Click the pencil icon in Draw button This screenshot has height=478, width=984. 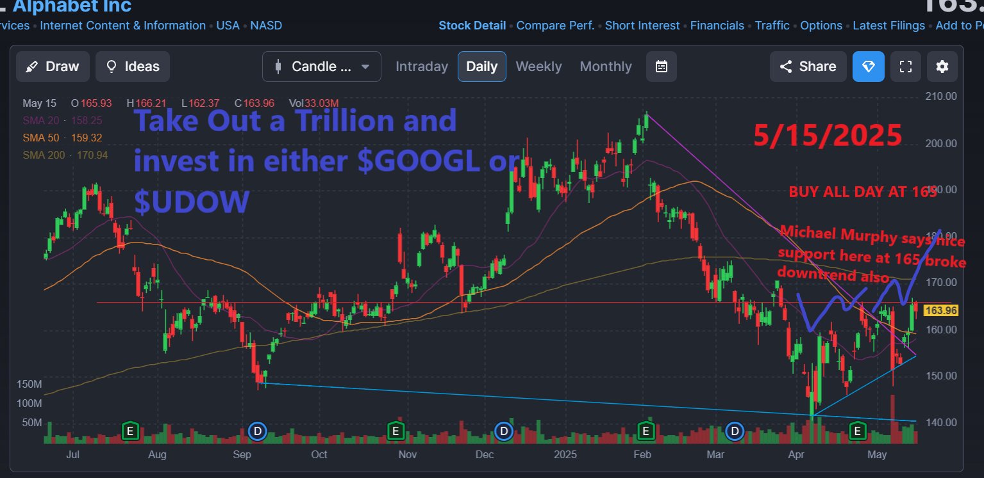(x=31, y=67)
